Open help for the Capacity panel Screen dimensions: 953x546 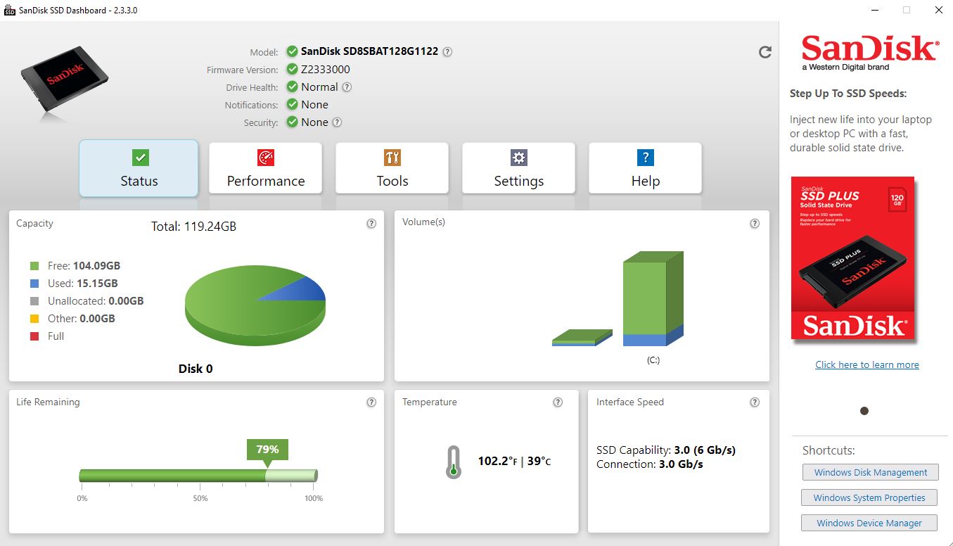point(371,224)
